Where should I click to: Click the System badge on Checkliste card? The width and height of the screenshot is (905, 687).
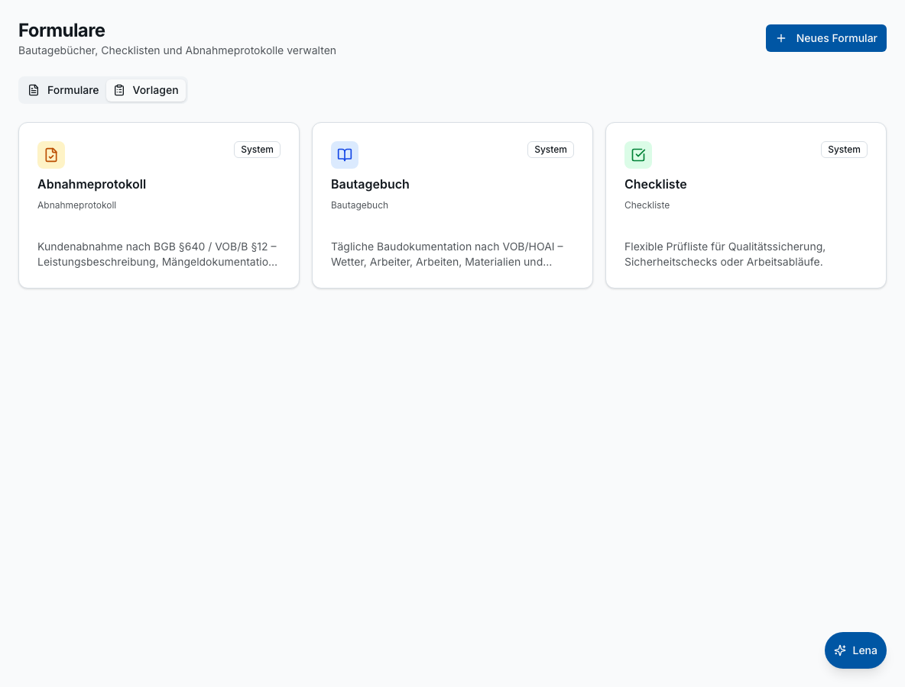[844, 150]
